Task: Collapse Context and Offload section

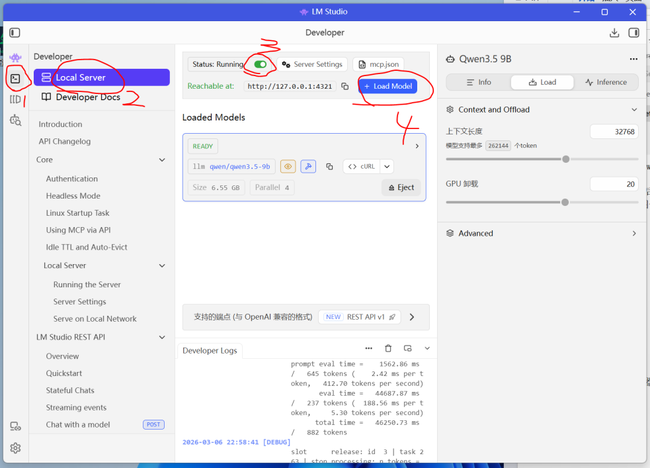Action: (634, 109)
